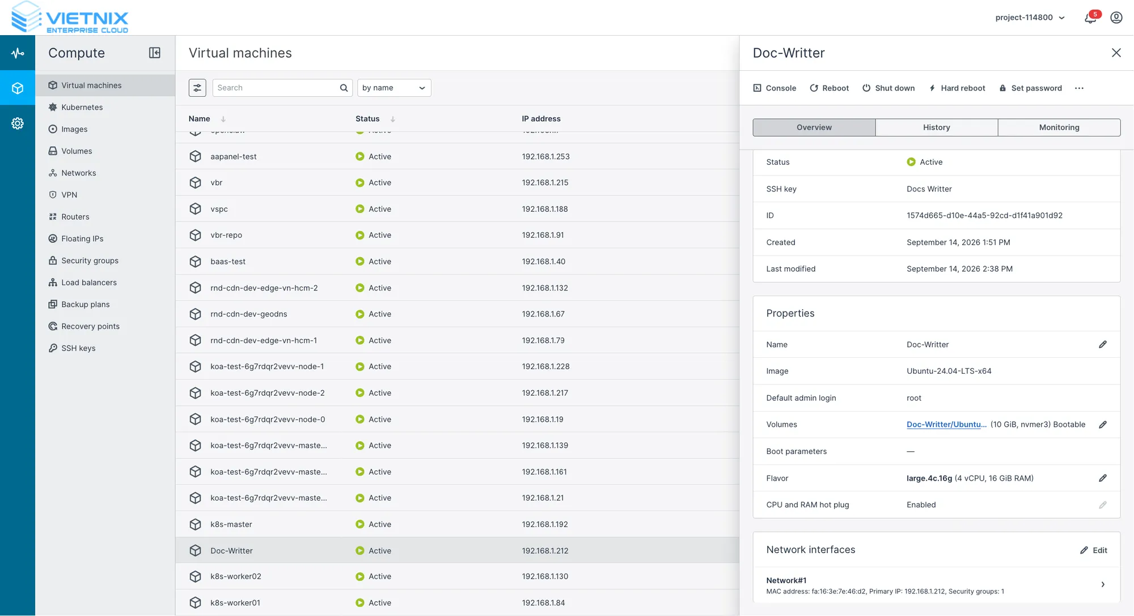The width and height of the screenshot is (1134, 616).
Task: Open the 'by name' sort dropdown
Action: [394, 88]
